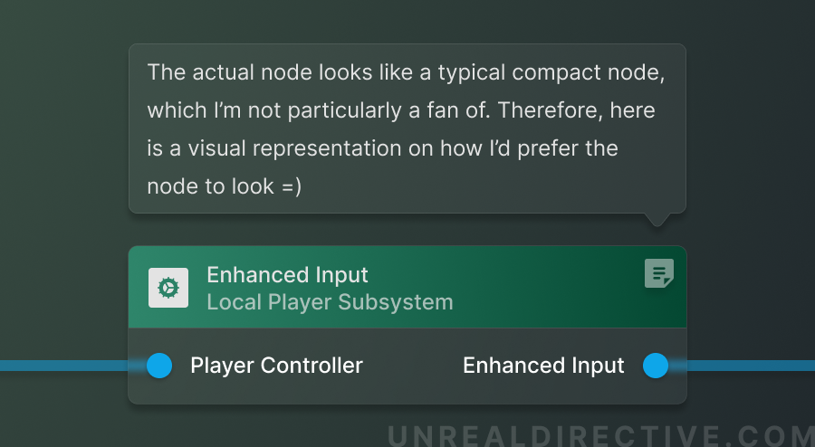Click the subsystem gear icon in node header

tap(168, 288)
